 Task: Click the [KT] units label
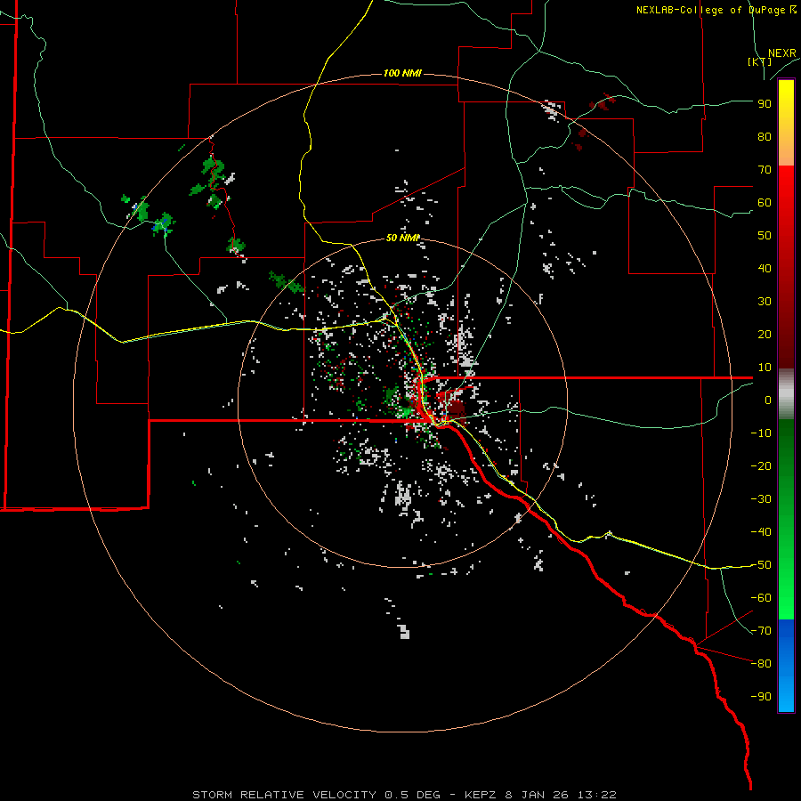coord(759,61)
